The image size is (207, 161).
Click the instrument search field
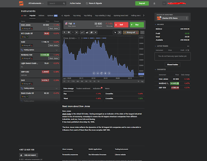[x=57, y=3]
